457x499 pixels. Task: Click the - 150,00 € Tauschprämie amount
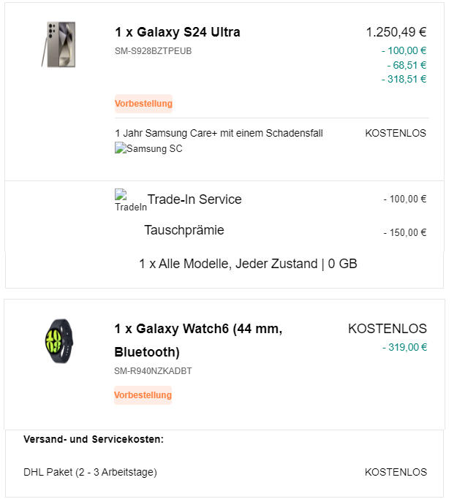pyautogui.click(x=404, y=233)
